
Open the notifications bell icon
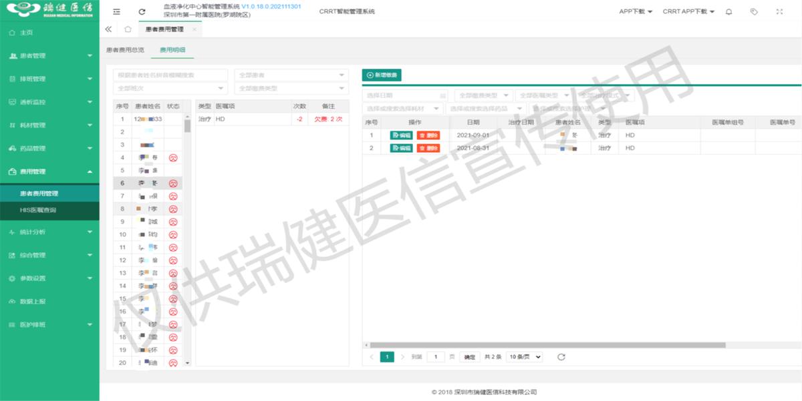point(728,11)
